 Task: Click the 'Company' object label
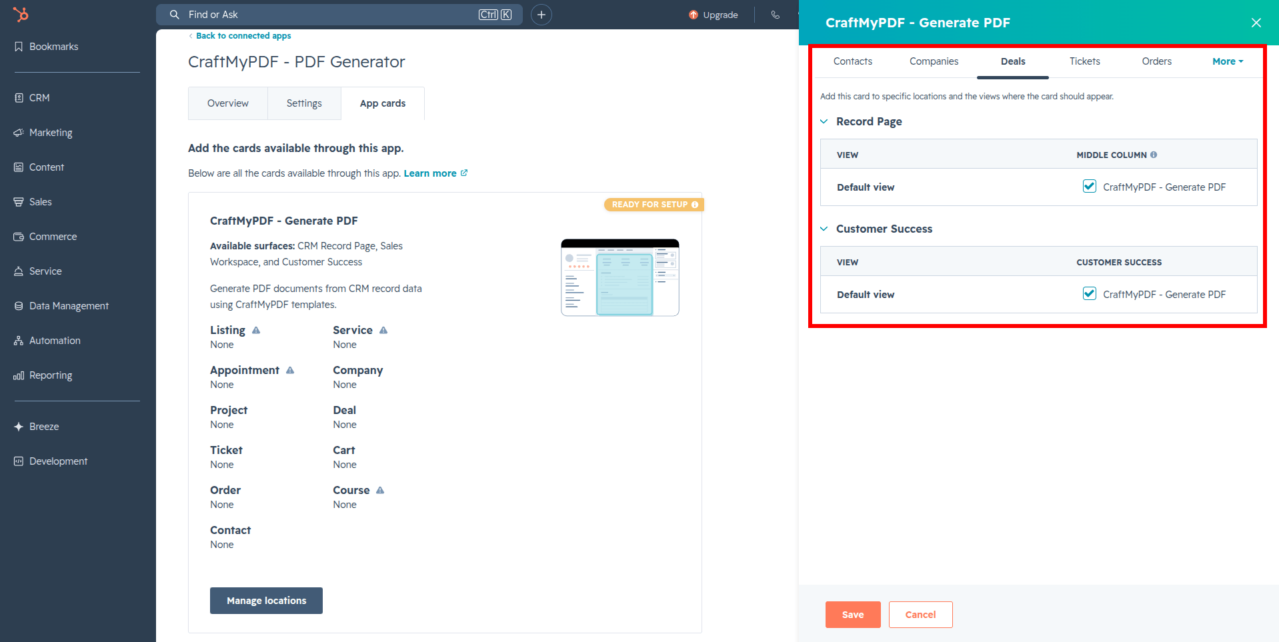point(358,370)
